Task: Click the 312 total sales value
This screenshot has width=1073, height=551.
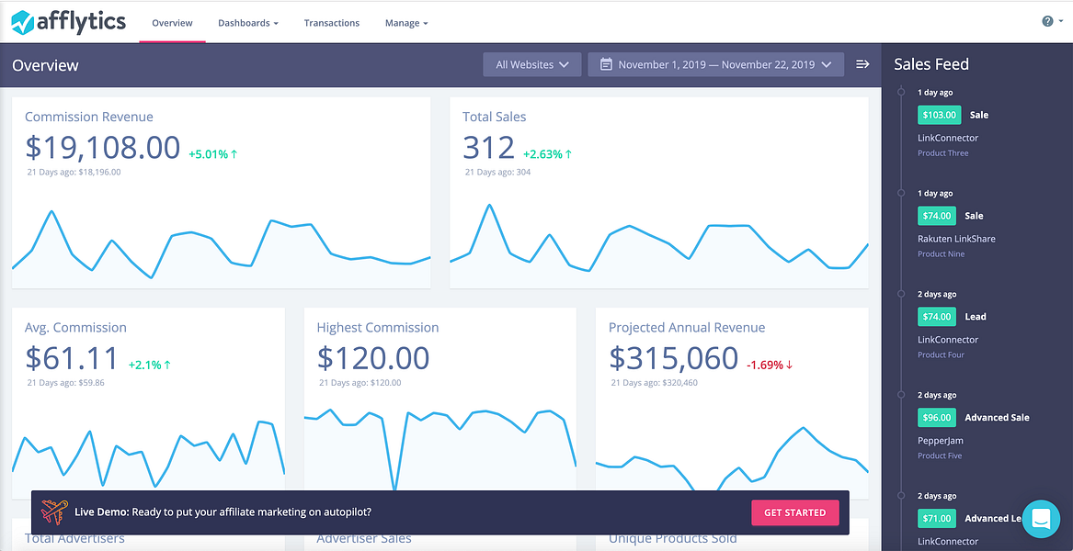Action: [488, 148]
